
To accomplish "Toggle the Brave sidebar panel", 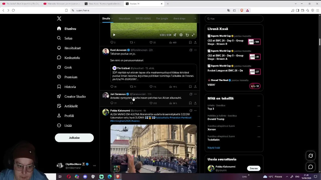I will (297, 10).
